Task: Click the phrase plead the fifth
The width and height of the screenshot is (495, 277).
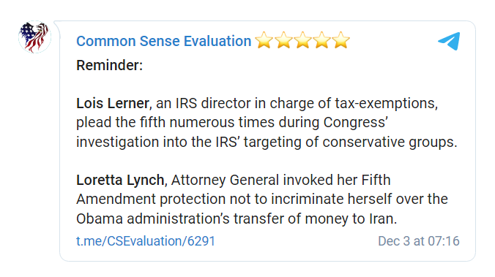Action: point(121,123)
